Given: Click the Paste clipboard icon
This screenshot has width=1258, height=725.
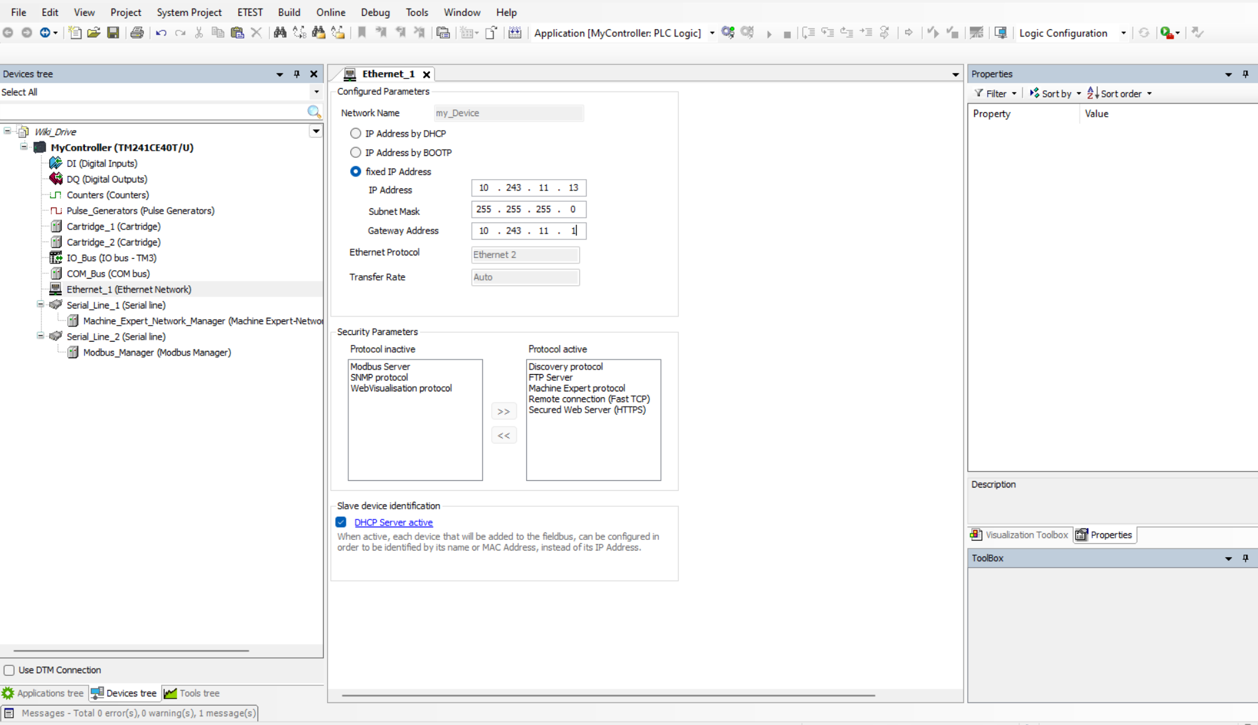Looking at the screenshot, I should (237, 33).
